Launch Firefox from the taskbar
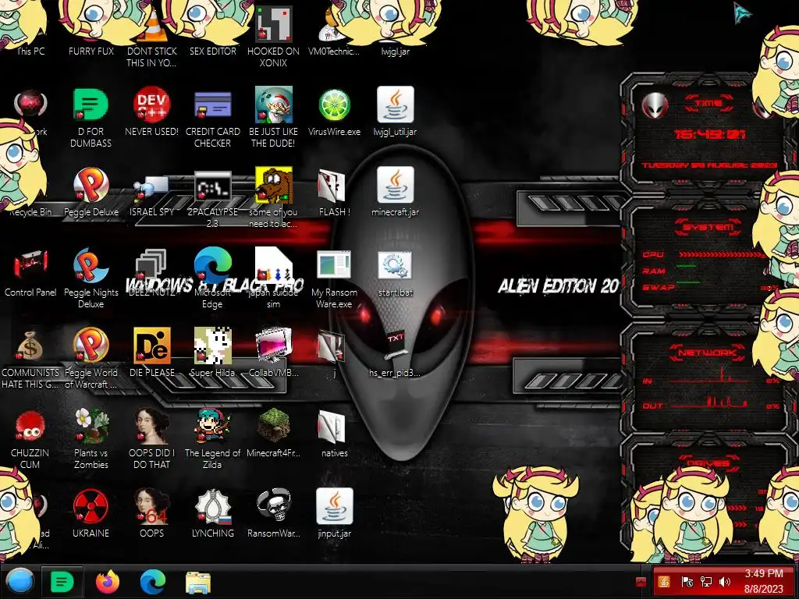The width and height of the screenshot is (799, 599). point(107,581)
